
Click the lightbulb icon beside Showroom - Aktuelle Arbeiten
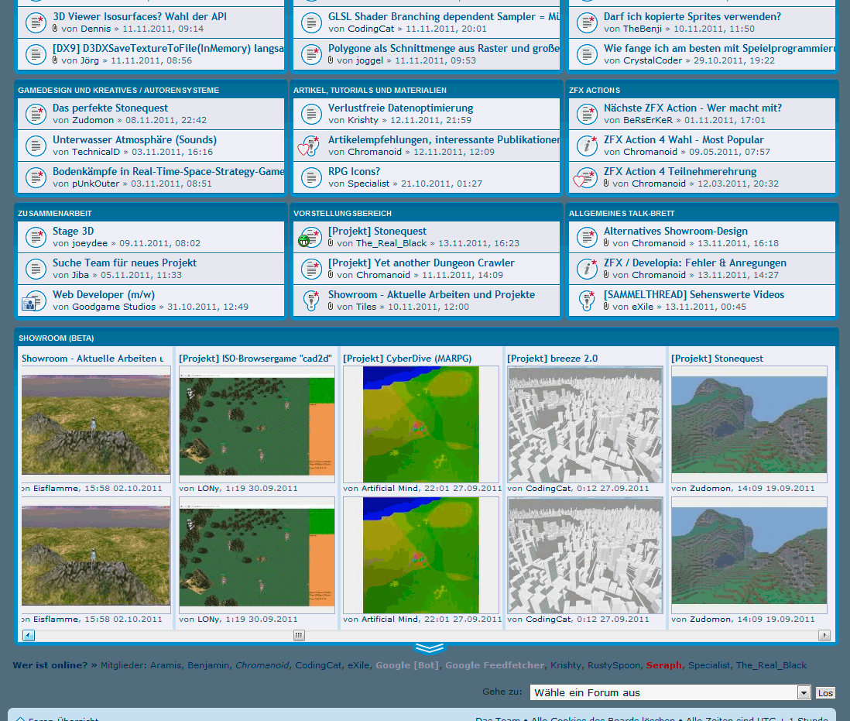coord(311,300)
